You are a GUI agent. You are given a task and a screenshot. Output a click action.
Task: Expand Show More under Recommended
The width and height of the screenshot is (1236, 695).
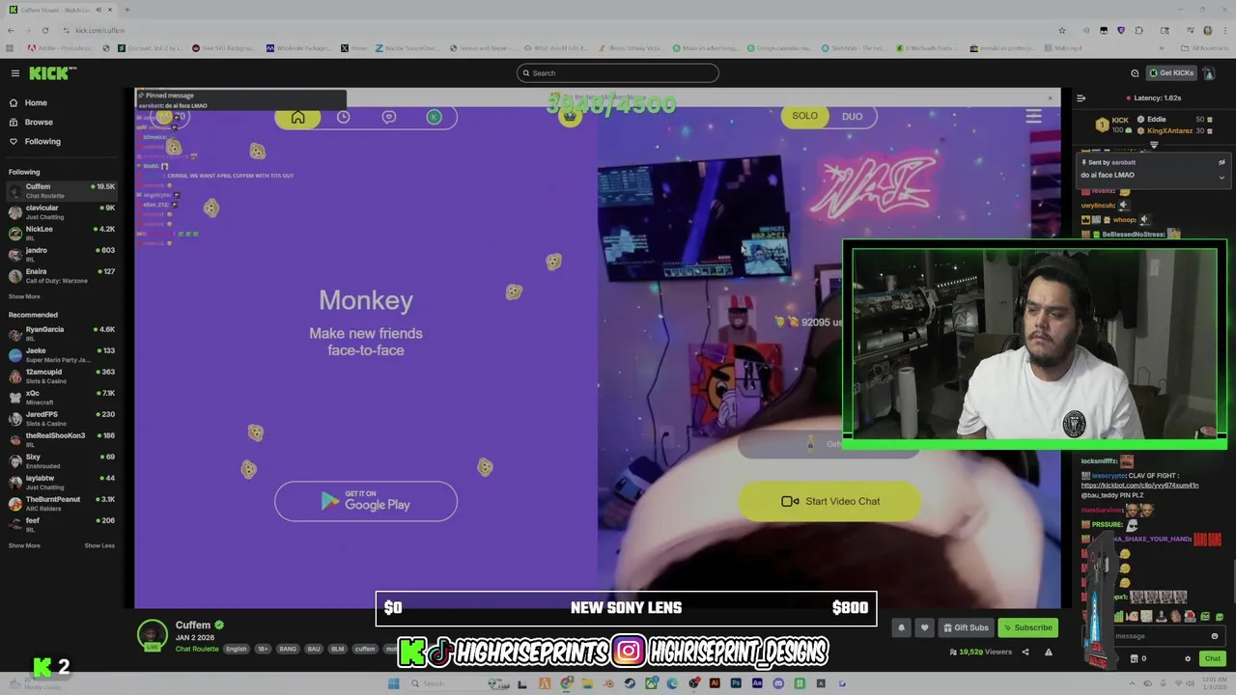tap(24, 545)
